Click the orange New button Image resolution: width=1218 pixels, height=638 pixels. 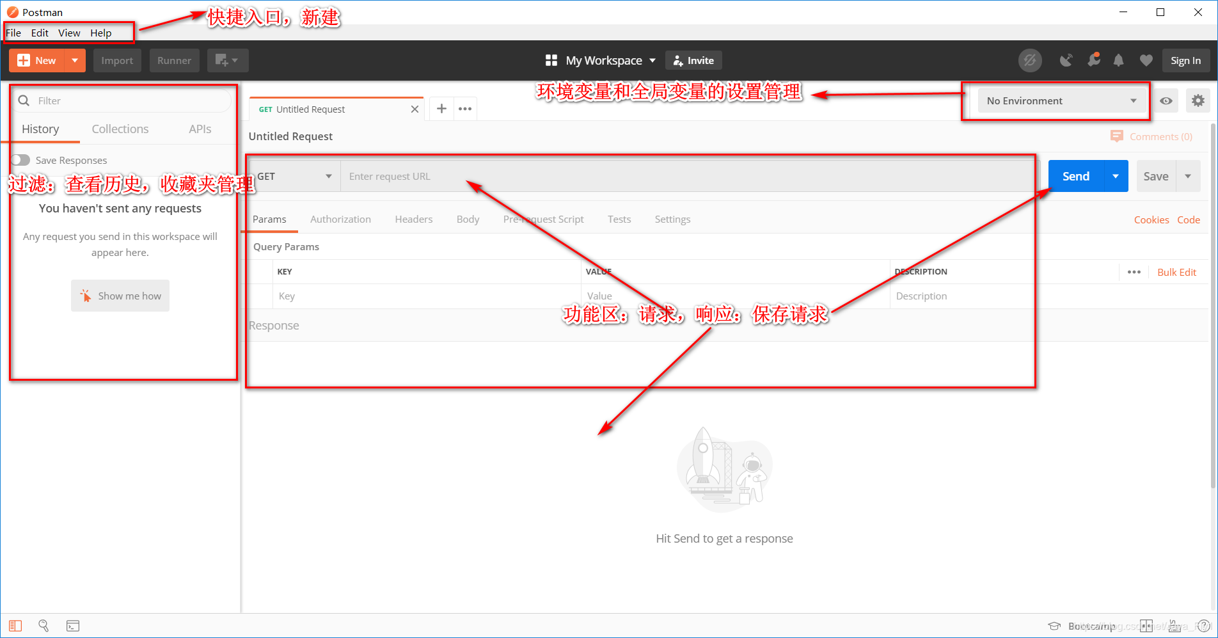click(37, 61)
